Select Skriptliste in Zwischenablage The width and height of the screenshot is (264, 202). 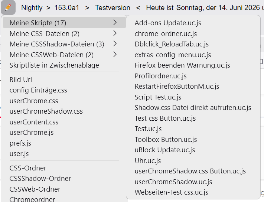64,65
